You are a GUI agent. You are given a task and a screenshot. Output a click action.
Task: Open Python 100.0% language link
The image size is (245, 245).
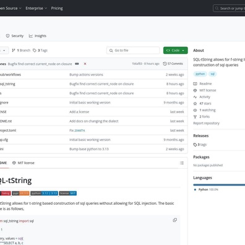208,189
